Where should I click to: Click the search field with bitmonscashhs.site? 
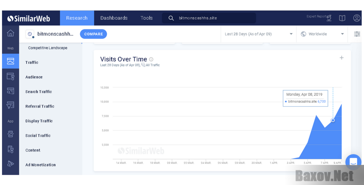coord(209,18)
